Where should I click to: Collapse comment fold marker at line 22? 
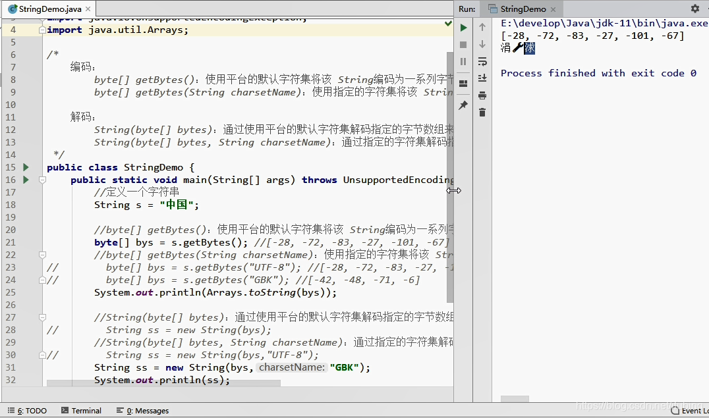[43, 255]
